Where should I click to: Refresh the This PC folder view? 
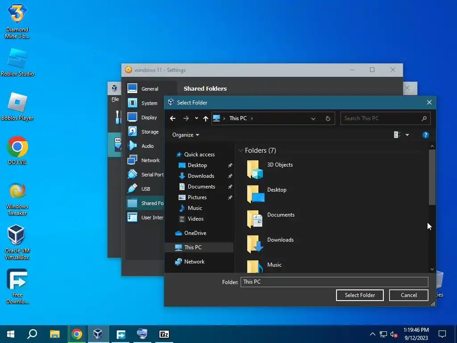tap(328, 118)
